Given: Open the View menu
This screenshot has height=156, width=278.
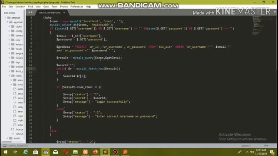Looking at the screenshot, I should [x=38, y=6].
